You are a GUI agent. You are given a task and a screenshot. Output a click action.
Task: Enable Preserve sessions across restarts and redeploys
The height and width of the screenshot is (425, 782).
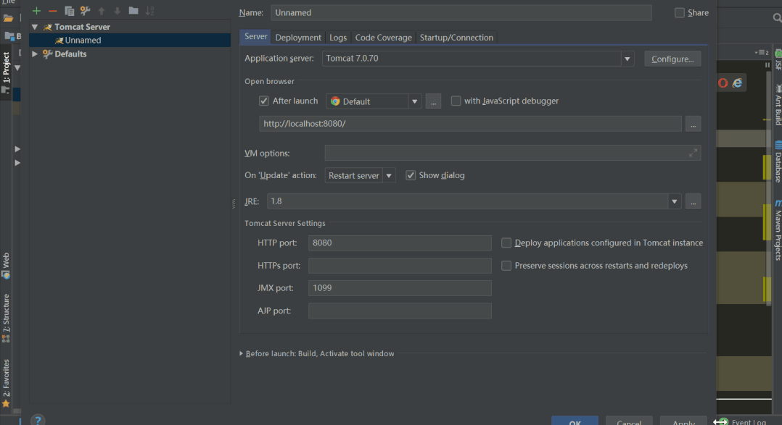click(506, 266)
